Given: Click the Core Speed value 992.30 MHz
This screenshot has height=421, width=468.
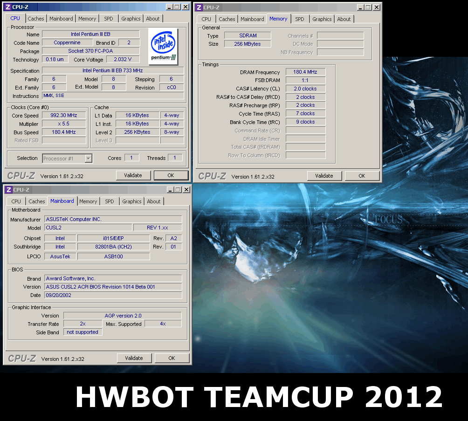Looking at the screenshot, I should click(64, 115).
